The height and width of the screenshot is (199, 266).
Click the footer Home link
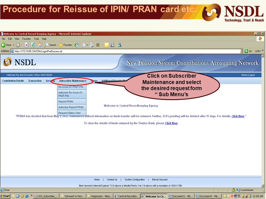[97, 180]
